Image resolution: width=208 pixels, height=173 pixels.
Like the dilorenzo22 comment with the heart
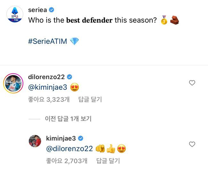point(192,83)
